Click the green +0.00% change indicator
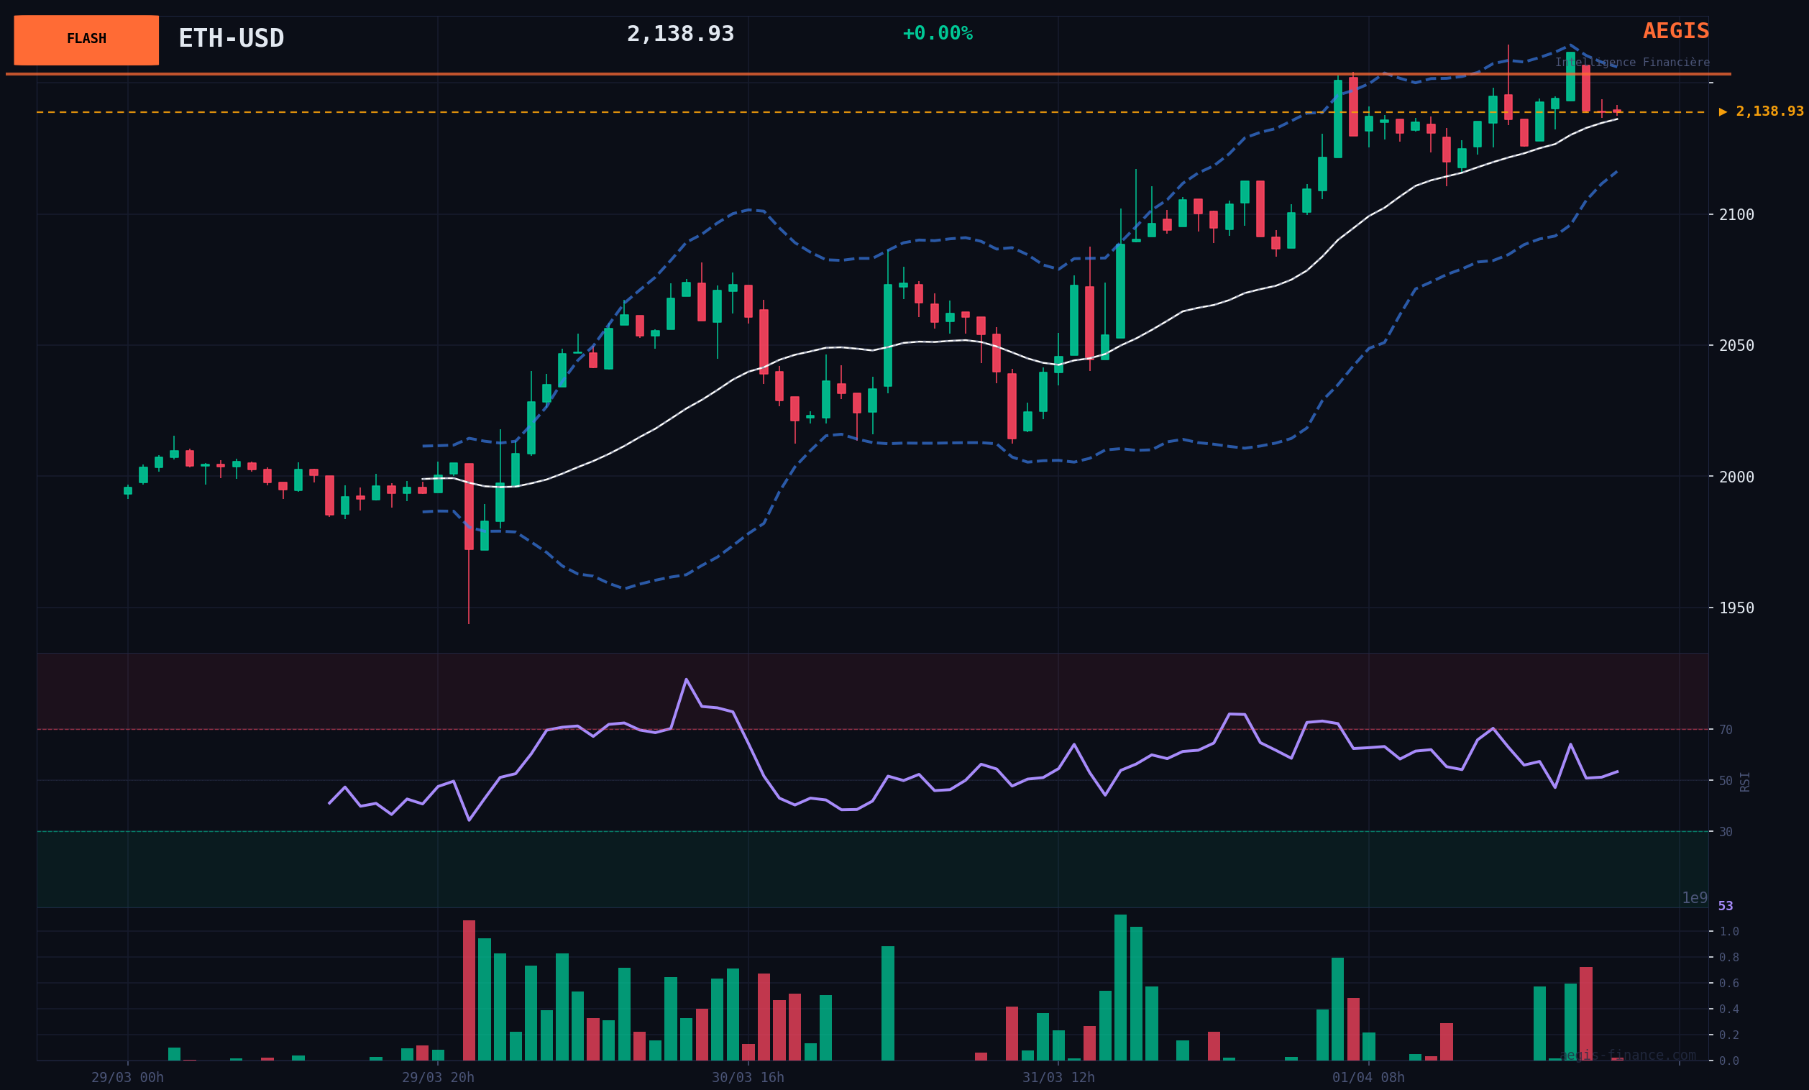 (937, 34)
